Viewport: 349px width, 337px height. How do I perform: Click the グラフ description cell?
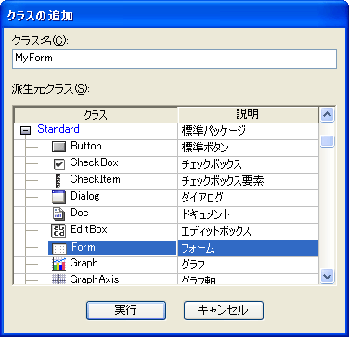(248, 265)
